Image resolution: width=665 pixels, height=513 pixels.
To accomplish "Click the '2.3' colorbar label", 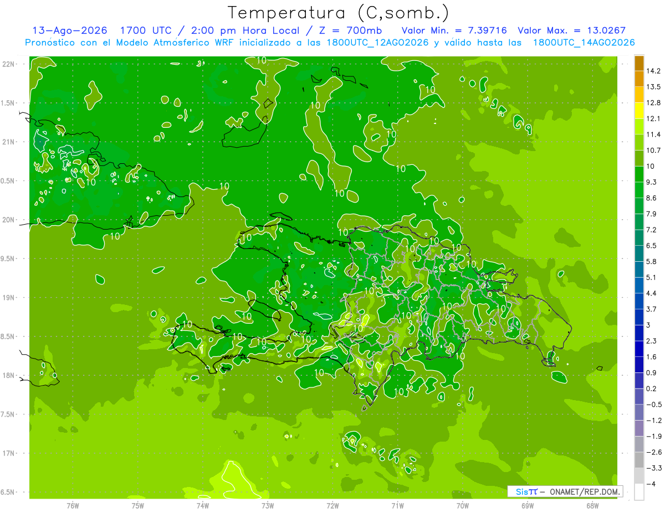I will pyautogui.click(x=651, y=341).
